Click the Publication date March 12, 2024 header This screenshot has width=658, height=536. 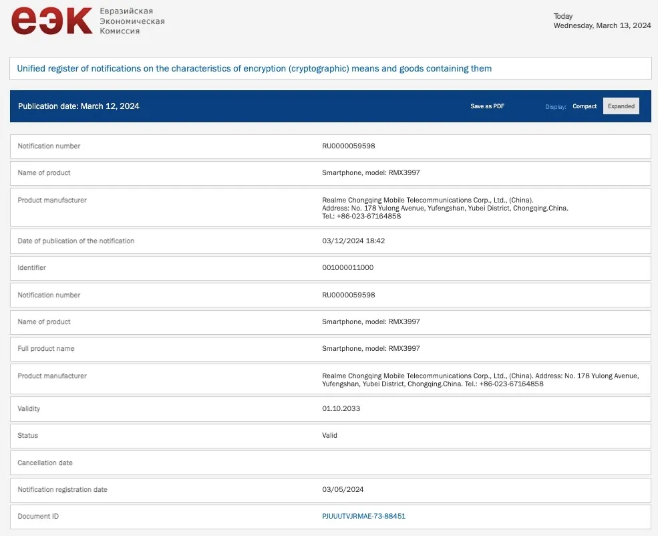(78, 106)
